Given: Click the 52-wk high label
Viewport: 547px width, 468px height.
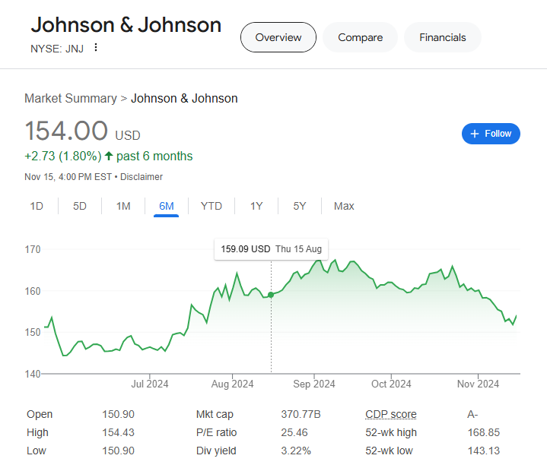Looking at the screenshot, I should (391, 432).
